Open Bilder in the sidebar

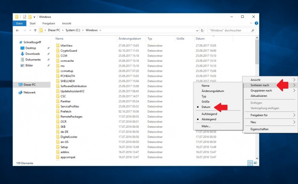click(x=29, y=66)
